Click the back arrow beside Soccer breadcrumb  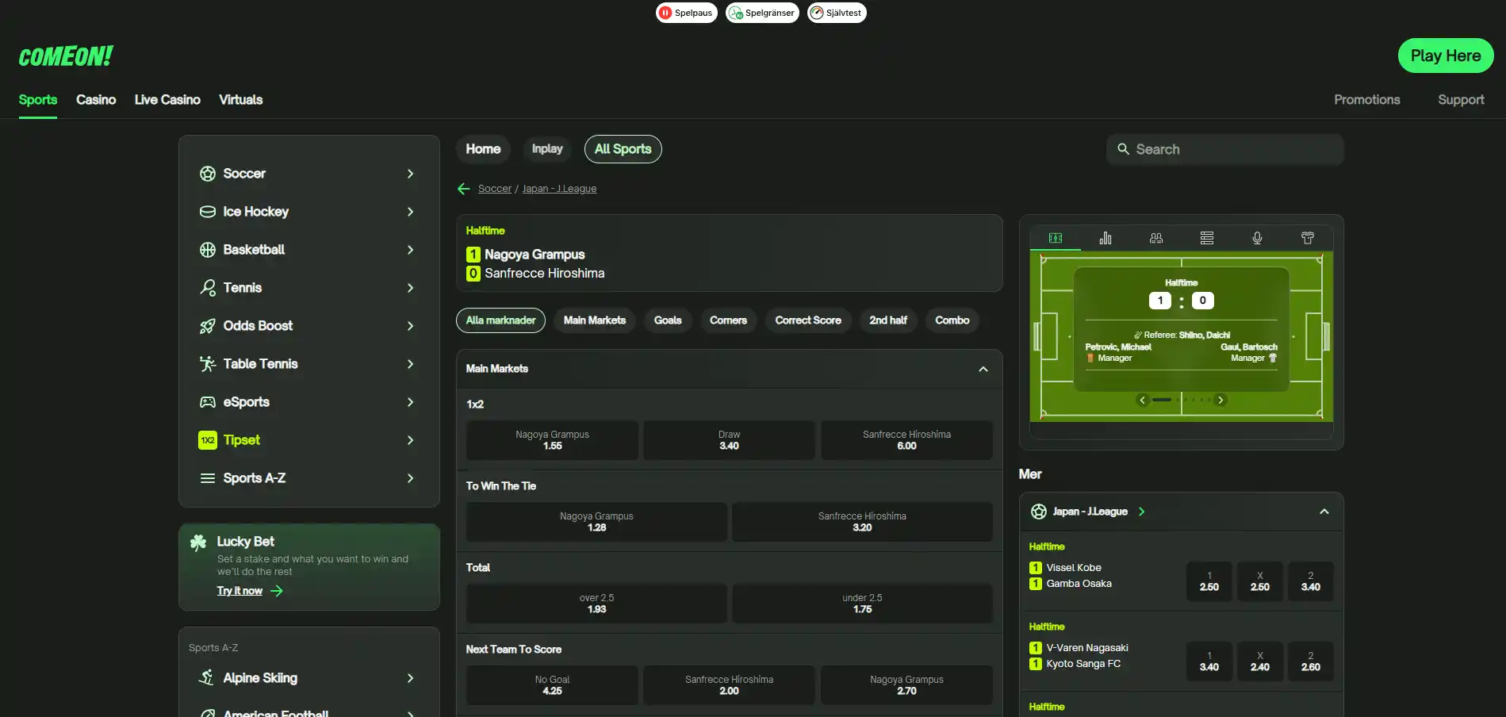tap(464, 189)
